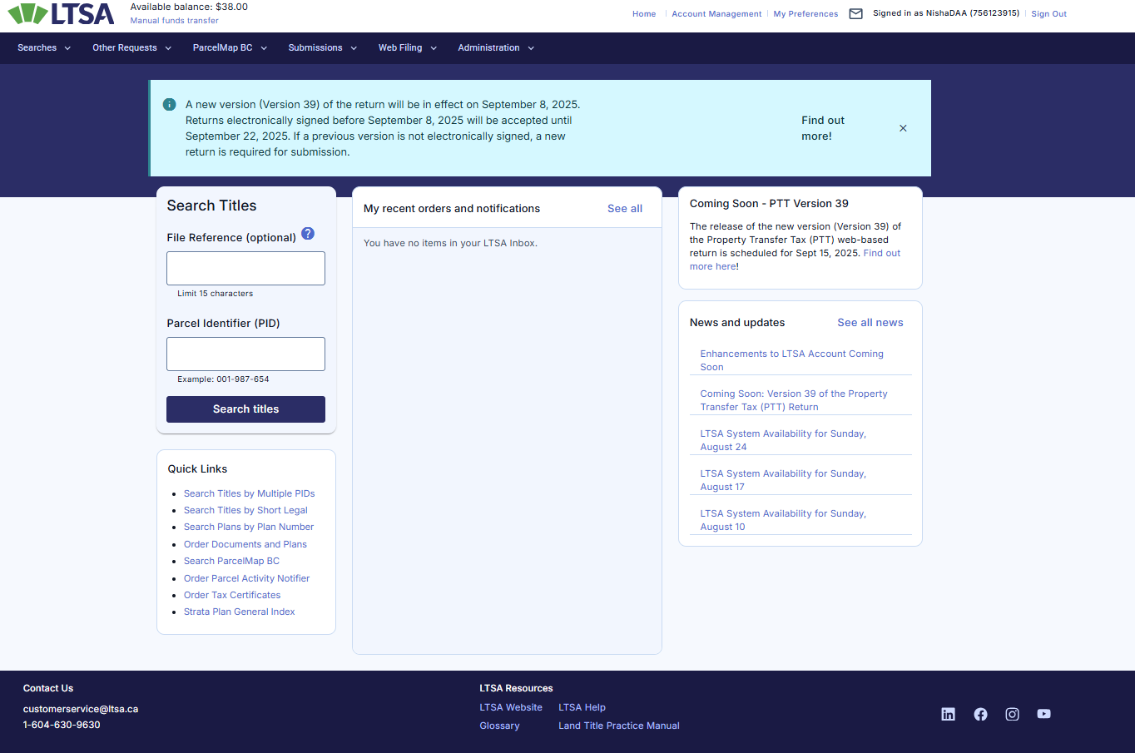Click the LTSA logo
This screenshot has width=1135, height=753.
click(61, 13)
